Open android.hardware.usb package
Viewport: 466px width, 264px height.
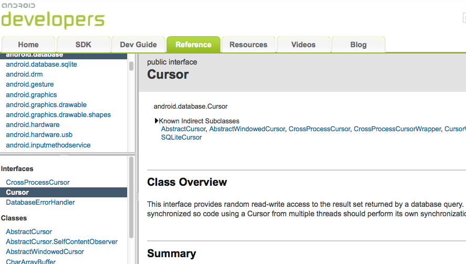pos(39,134)
